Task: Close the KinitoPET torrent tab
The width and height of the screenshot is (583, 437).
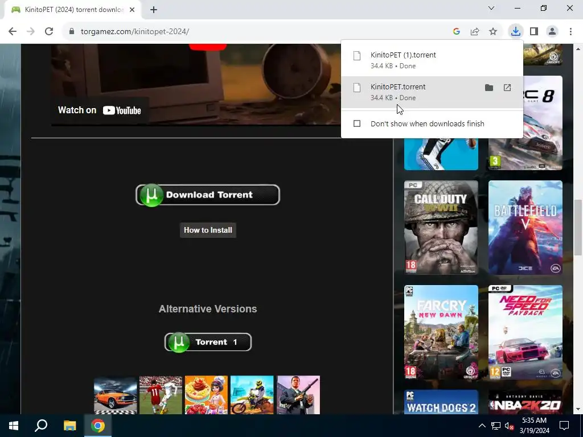Action: click(132, 10)
